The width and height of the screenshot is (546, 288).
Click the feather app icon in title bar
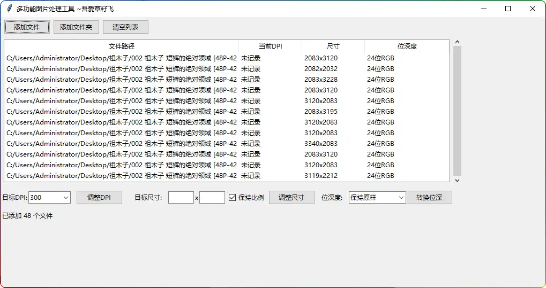tap(9, 9)
